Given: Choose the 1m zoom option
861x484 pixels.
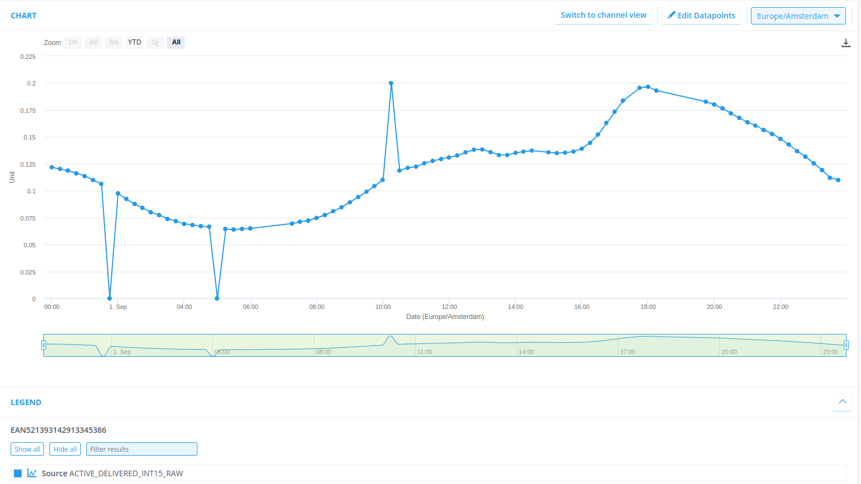Looking at the screenshot, I should 73,42.
